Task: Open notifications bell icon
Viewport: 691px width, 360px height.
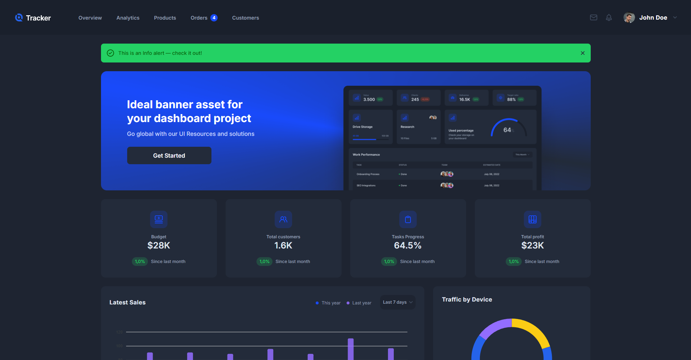Action: (x=609, y=17)
